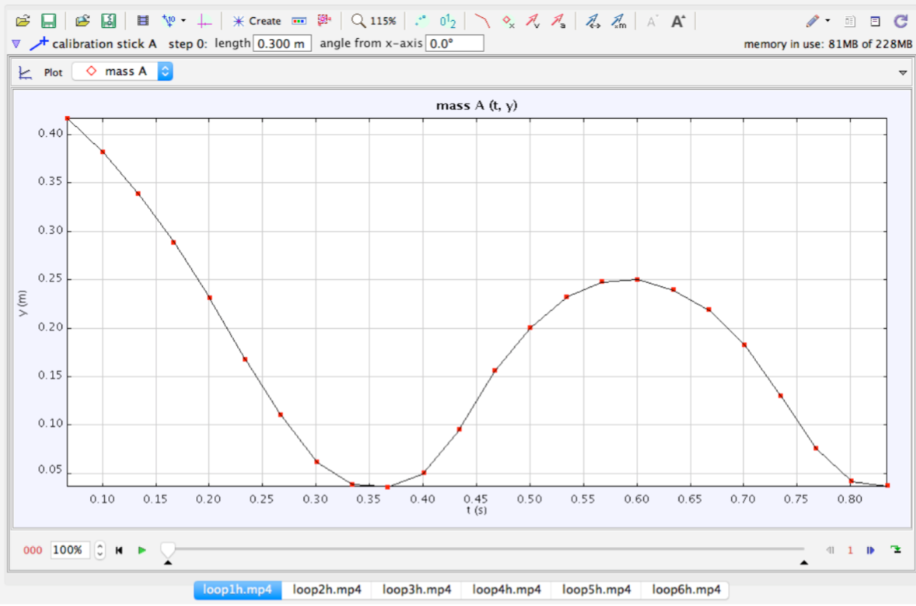Click the pencil drawing tool icon

pyautogui.click(x=813, y=21)
